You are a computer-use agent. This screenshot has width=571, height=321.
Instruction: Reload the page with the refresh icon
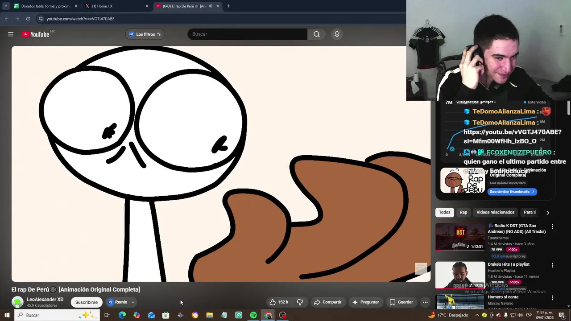pyautogui.click(x=28, y=19)
